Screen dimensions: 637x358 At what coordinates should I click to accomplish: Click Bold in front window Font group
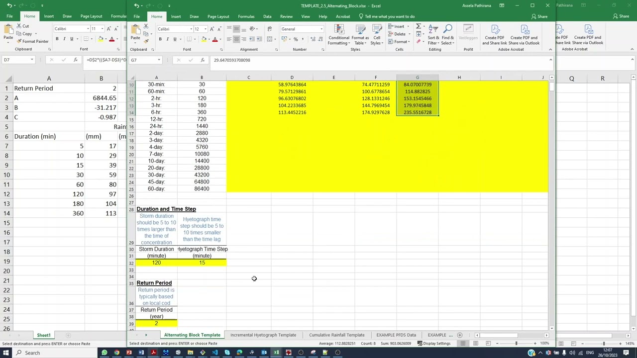pyautogui.click(x=160, y=39)
